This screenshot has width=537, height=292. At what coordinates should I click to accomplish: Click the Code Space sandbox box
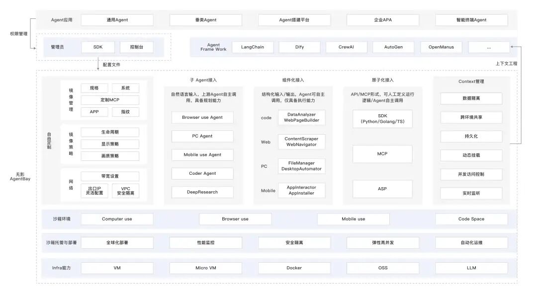pyautogui.click(x=471, y=219)
